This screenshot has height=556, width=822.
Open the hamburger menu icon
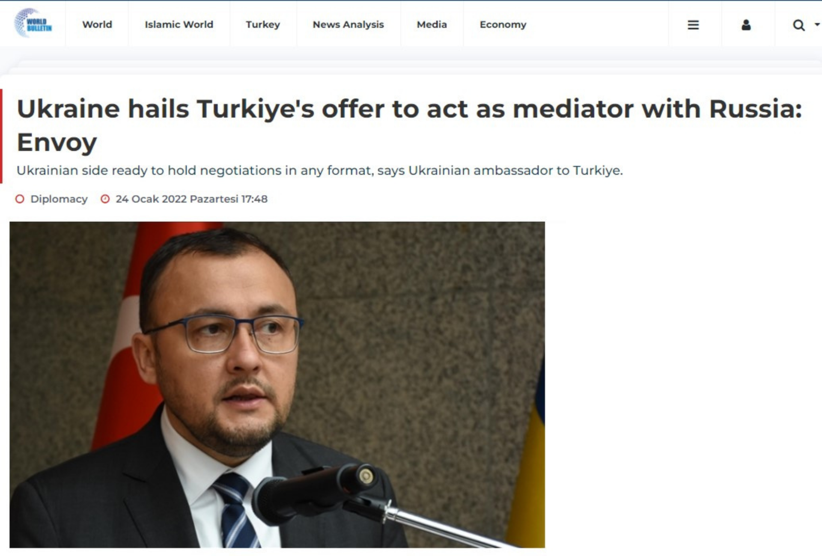point(693,25)
